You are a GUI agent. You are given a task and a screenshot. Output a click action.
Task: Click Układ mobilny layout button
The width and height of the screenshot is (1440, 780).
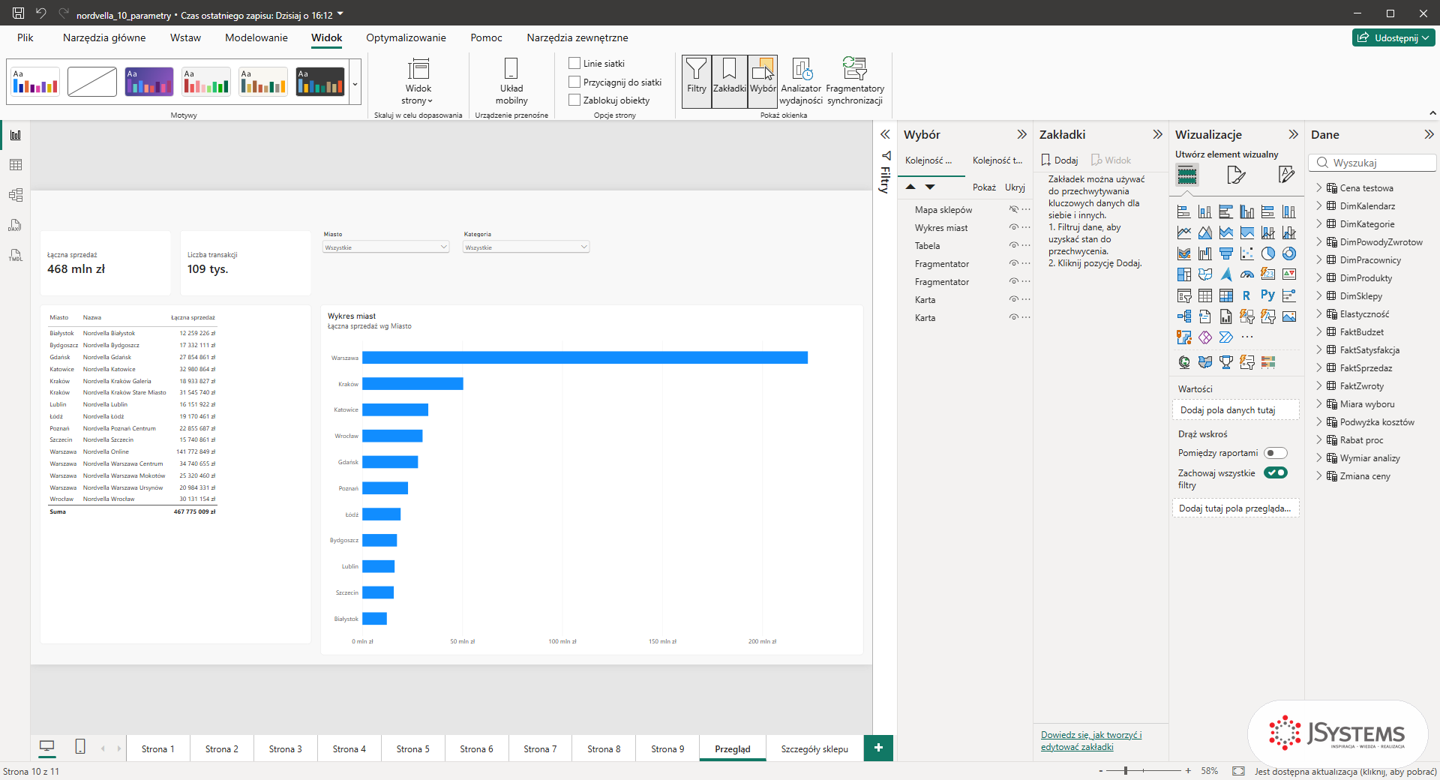[511, 81]
